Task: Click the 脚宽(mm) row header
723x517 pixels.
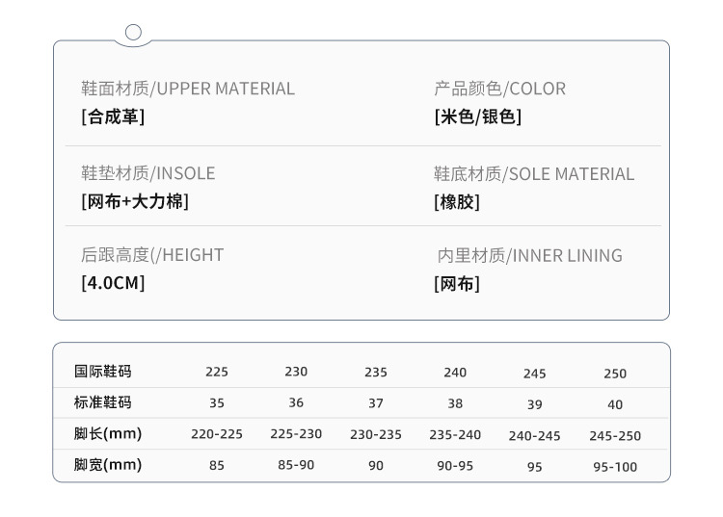Action: point(108,465)
